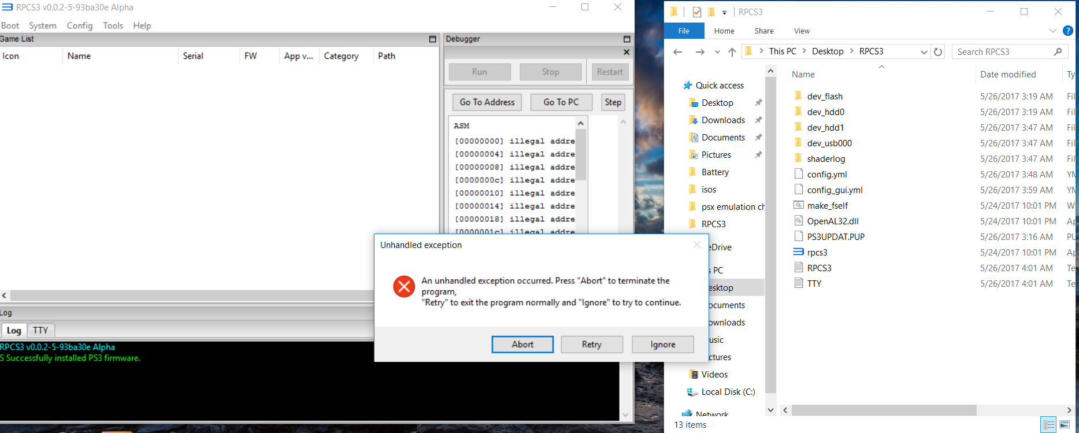This screenshot has height=433, width=1079.
Task: Select the dev_usb000 folder
Action: [829, 143]
